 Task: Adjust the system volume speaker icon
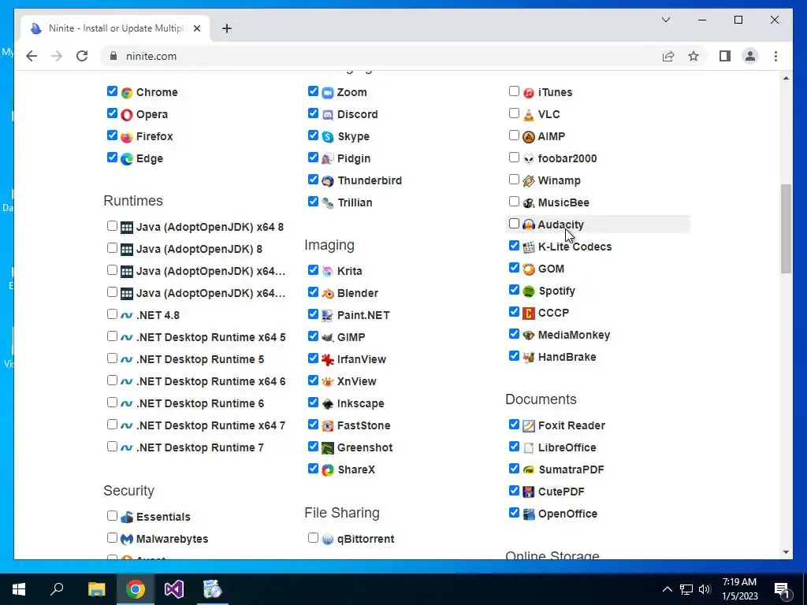[x=705, y=589]
